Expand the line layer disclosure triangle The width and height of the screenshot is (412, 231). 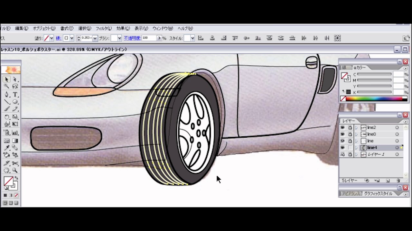click(356, 141)
